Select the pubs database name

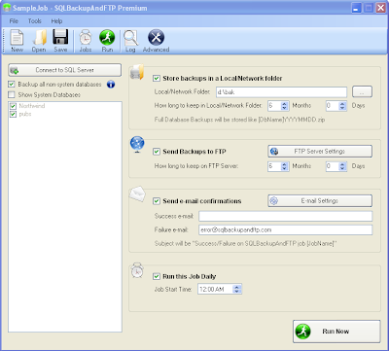click(25, 114)
